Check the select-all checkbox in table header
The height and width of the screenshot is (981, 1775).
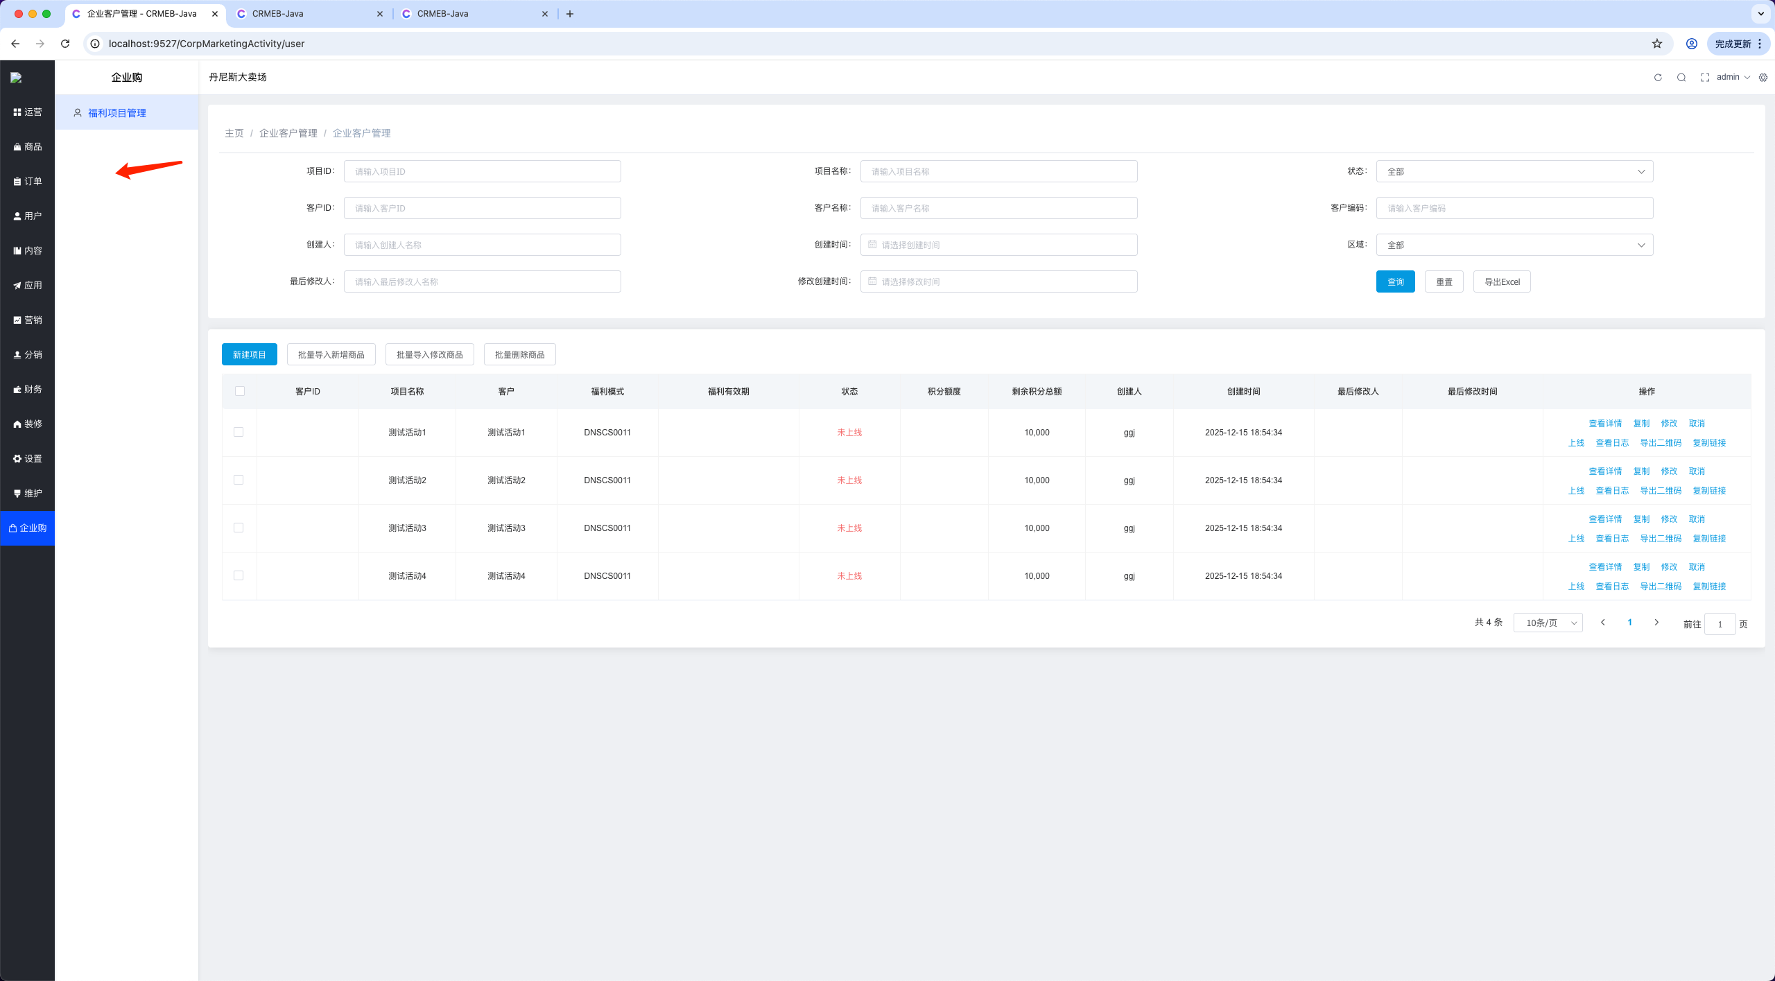click(240, 391)
